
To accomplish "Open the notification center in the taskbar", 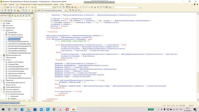I will pos(195,109).
